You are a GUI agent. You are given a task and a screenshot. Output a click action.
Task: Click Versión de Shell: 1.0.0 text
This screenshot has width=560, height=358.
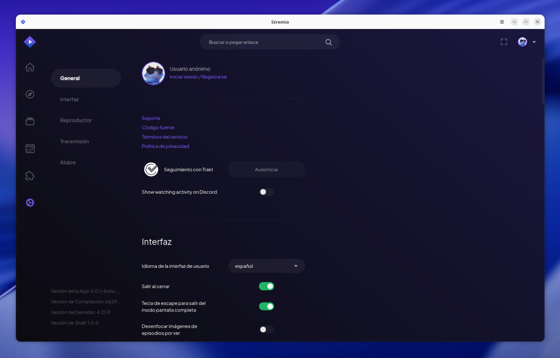coord(75,323)
